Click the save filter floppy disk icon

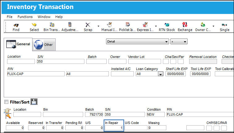(x=34, y=102)
